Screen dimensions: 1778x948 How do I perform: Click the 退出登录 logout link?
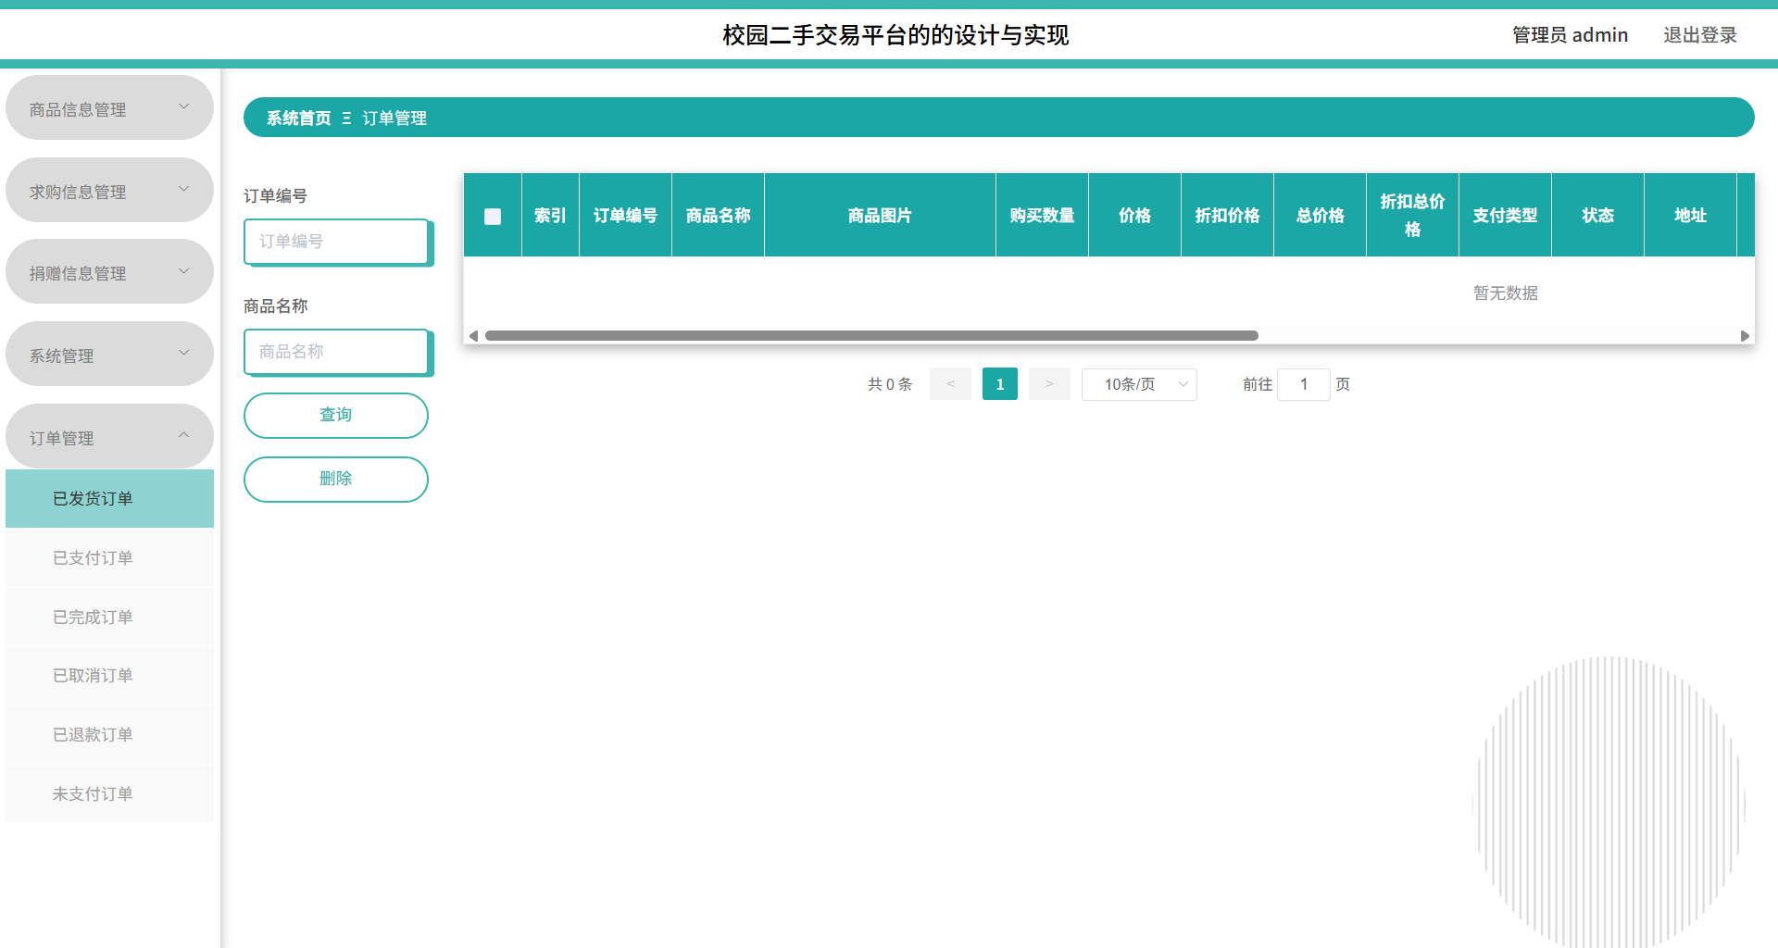click(x=1700, y=34)
